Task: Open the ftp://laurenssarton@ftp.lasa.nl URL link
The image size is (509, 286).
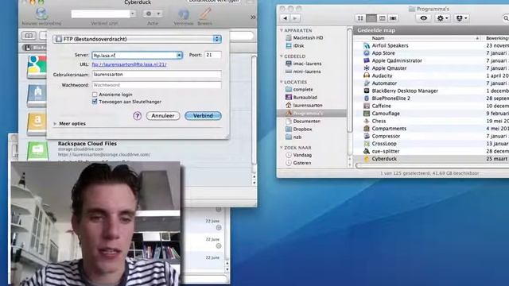Action: pos(129,64)
